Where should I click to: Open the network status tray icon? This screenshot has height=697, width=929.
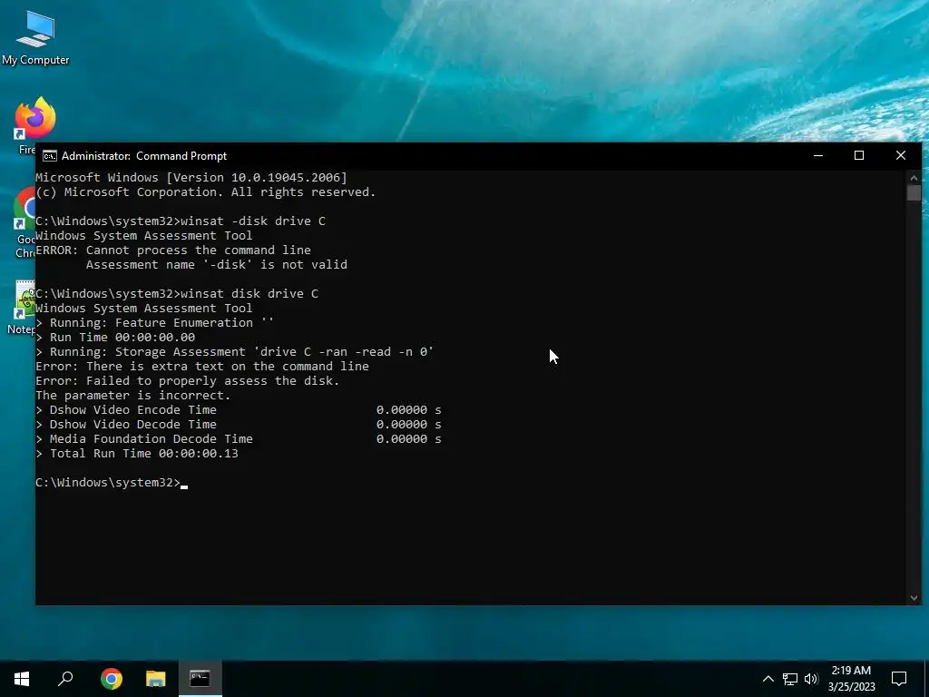pyautogui.click(x=790, y=679)
